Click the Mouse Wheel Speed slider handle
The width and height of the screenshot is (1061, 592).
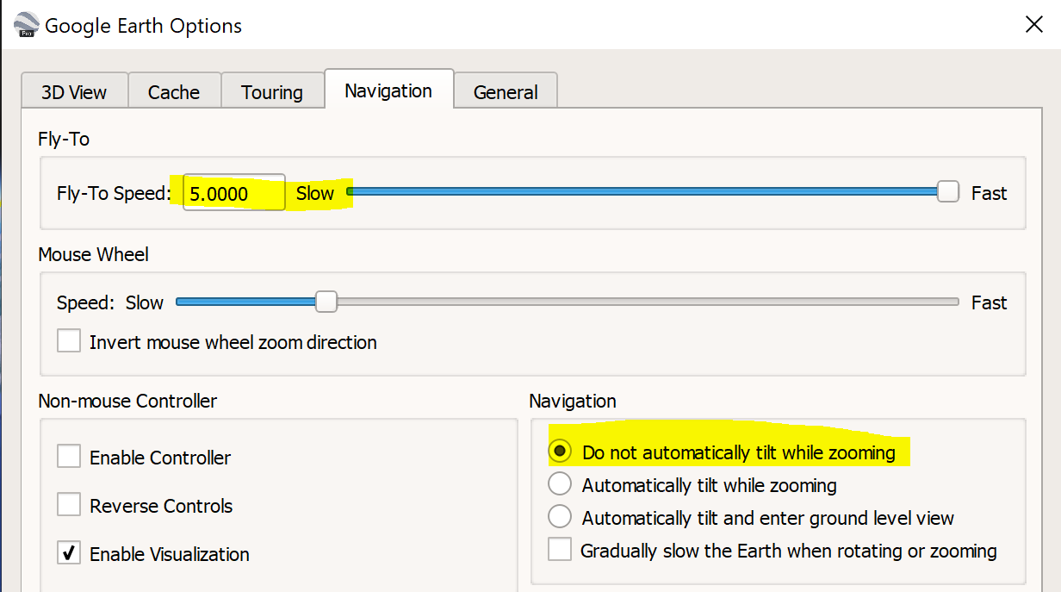(326, 302)
